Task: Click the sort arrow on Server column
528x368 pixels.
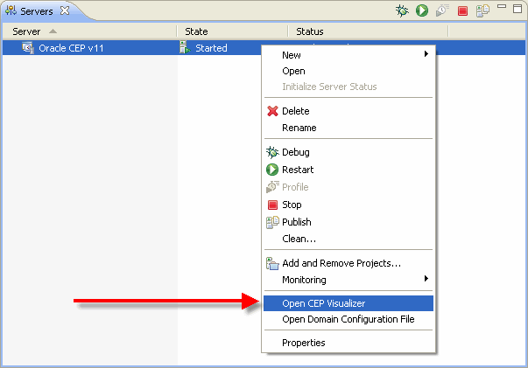Action: click(53, 31)
